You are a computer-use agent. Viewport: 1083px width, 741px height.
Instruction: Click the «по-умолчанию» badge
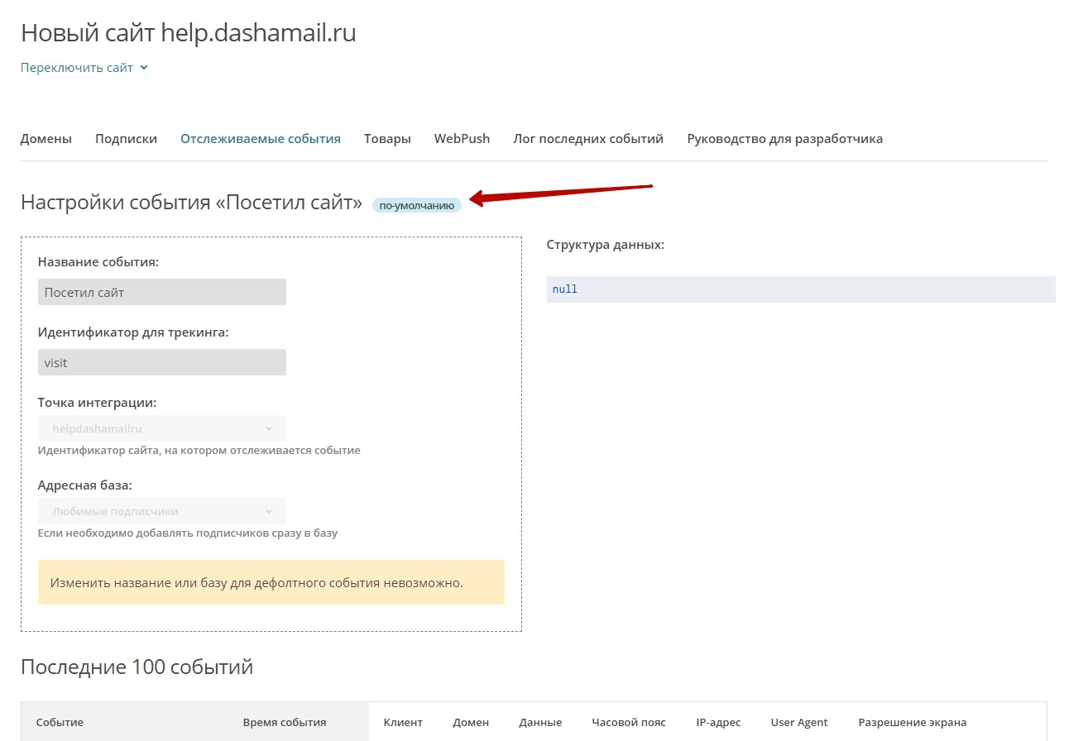(x=416, y=205)
